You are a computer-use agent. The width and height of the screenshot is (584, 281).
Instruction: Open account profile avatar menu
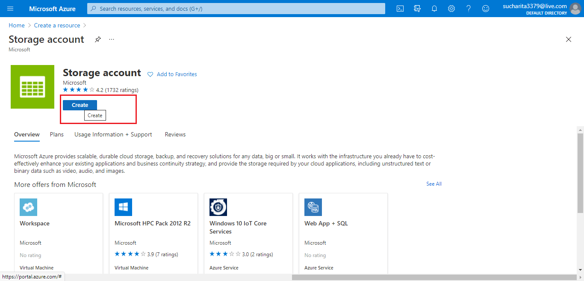click(x=575, y=9)
